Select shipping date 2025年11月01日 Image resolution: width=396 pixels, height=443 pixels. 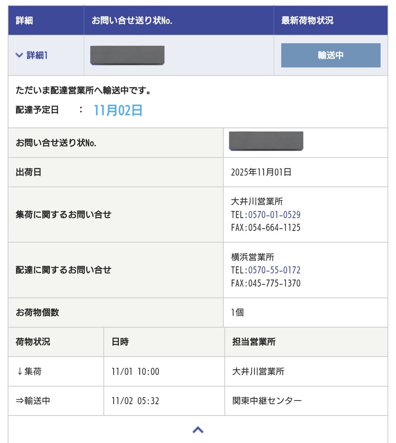(261, 172)
